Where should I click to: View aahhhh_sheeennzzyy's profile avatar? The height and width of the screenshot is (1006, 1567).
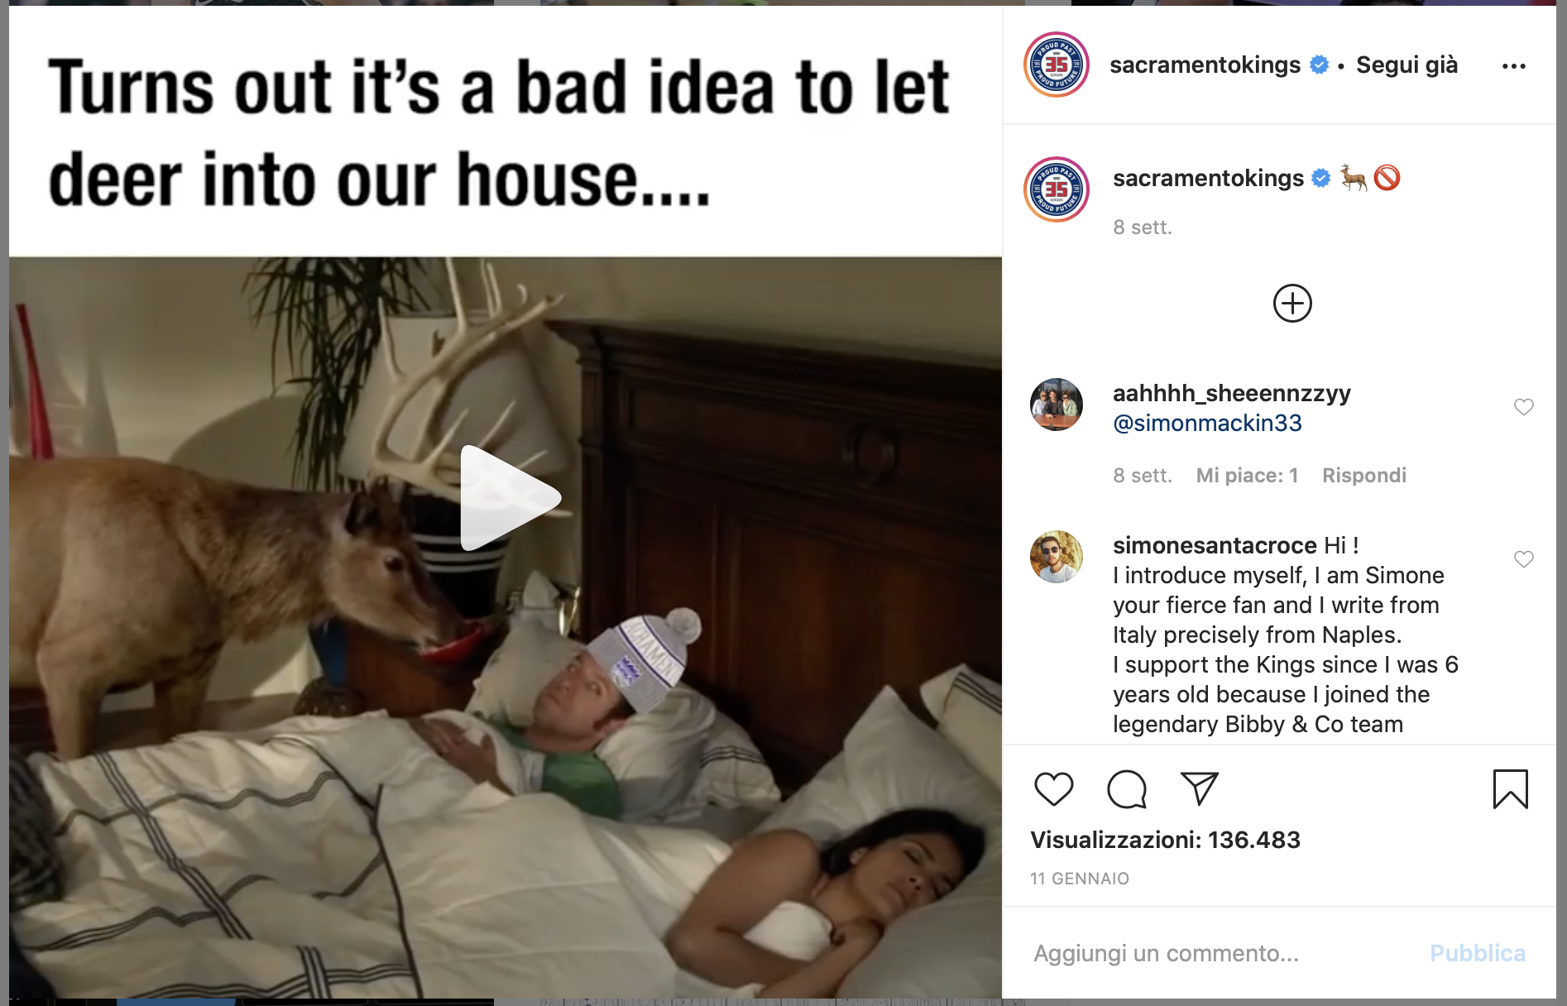pyautogui.click(x=1056, y=405)
